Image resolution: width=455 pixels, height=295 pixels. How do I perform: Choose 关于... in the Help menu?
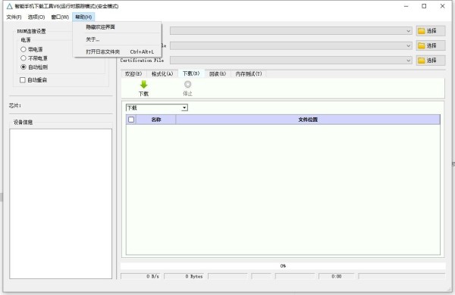coord(118,39)
